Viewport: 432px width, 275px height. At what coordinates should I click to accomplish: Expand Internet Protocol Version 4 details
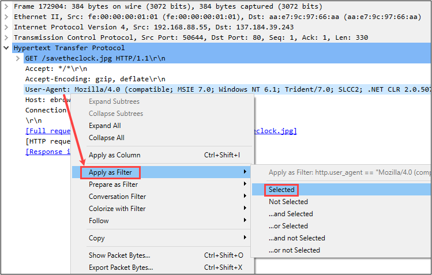pos(6,27)
